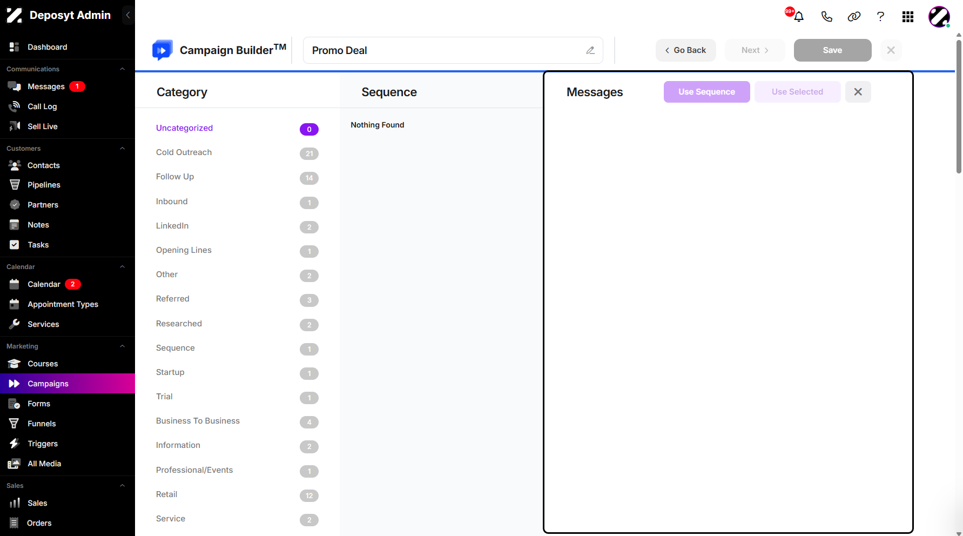Click the phone dialer icon in header
This screenshot has height=536, width=963.
(x=826, y=17)
